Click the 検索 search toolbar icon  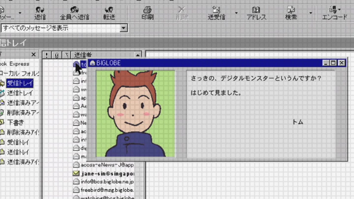(291, 13)
